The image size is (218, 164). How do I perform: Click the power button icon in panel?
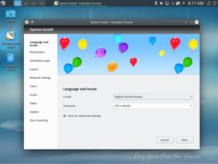click(214, 3)
